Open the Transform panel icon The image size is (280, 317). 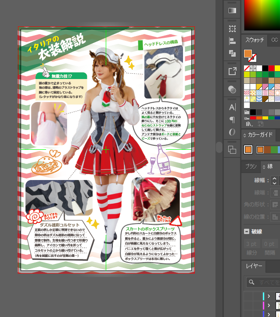tap(232, 29)
